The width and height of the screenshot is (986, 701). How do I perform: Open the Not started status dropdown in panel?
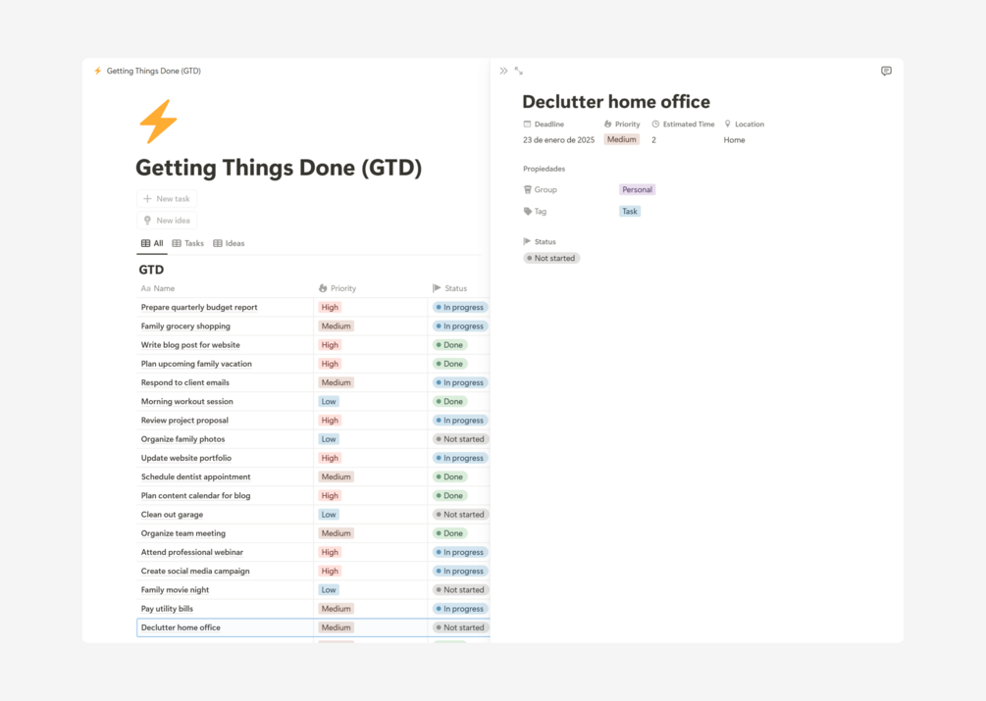551,258
